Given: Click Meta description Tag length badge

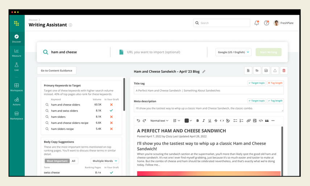Looking at the screenshot, I should [275, 101].
